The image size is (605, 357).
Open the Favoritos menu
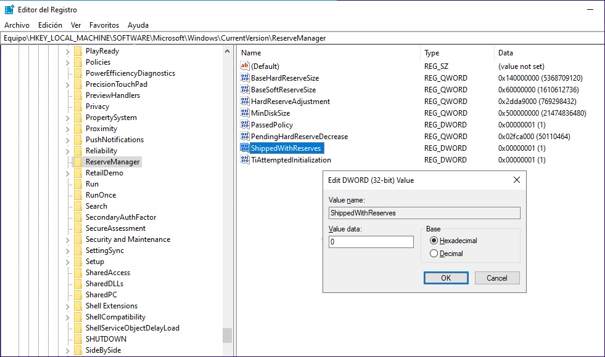(104, 25)
